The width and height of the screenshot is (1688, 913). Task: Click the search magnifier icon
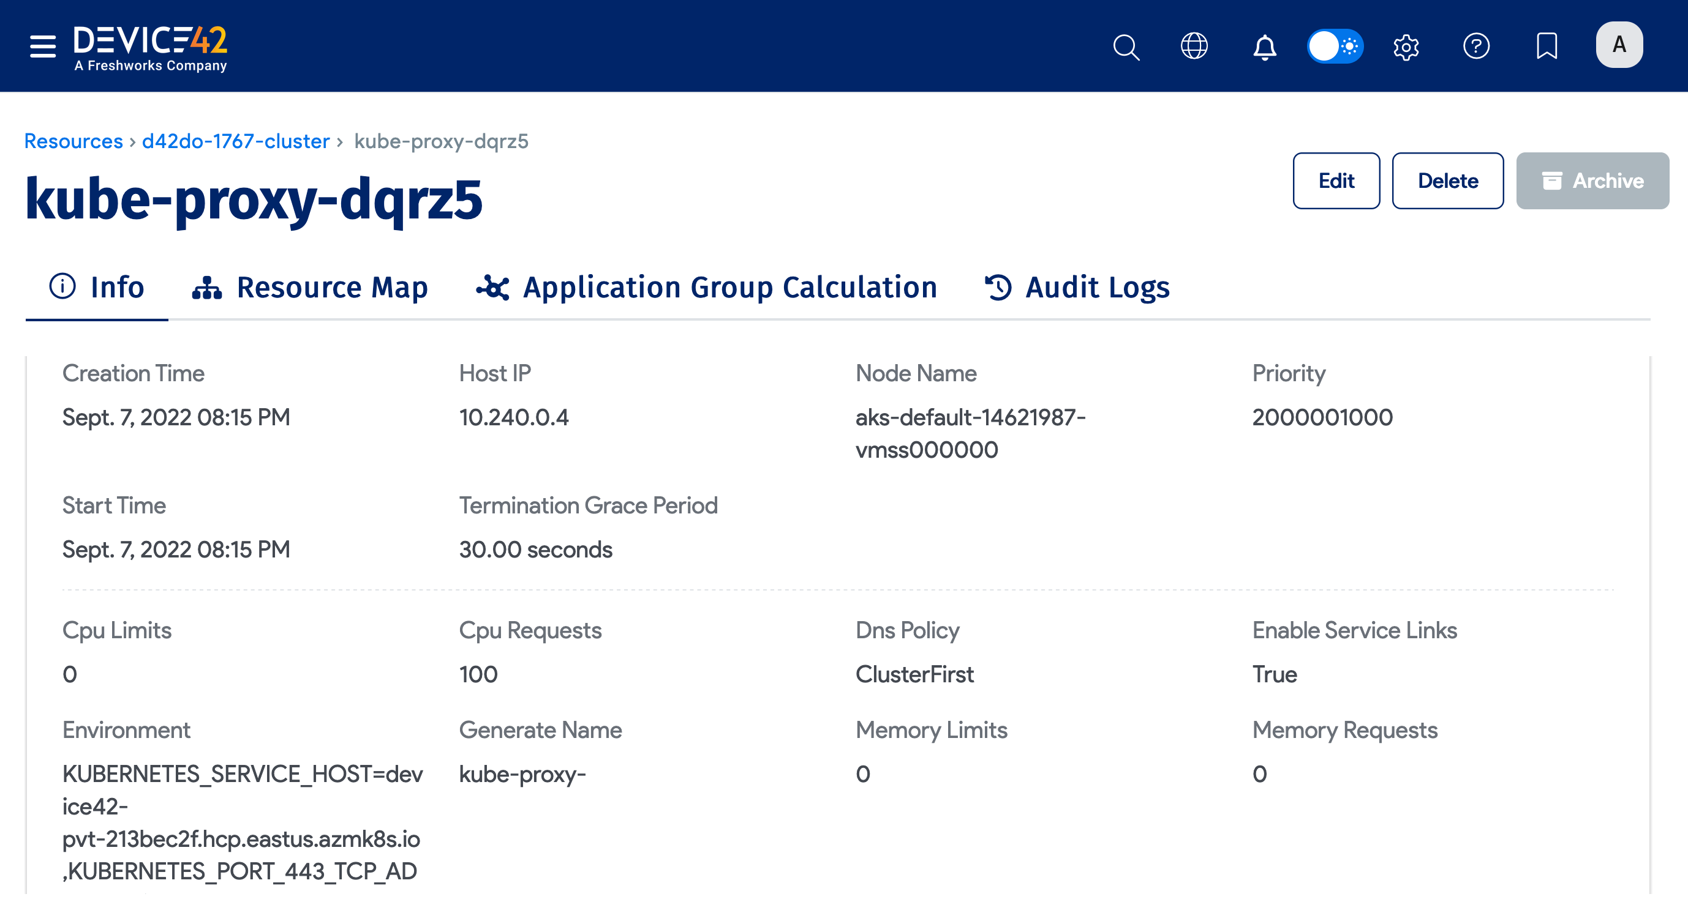coord(1126,47)
